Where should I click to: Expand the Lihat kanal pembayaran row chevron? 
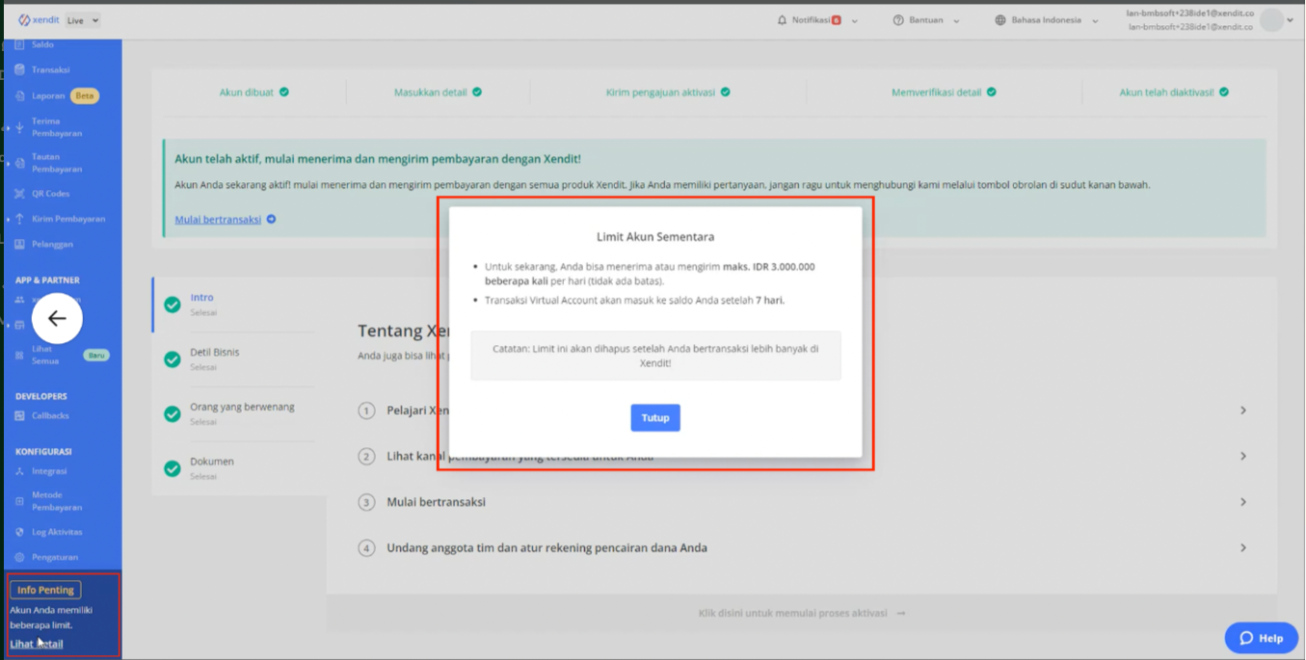[x=1243, y=456]
